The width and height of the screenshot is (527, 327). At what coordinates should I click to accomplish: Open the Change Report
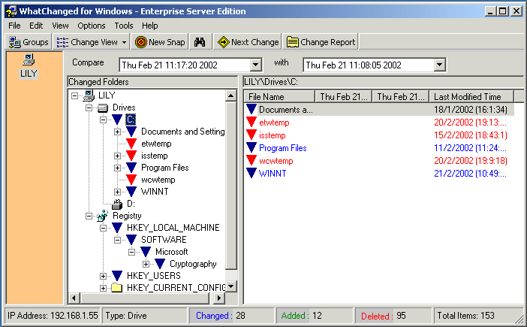click(x=321, y=42)
